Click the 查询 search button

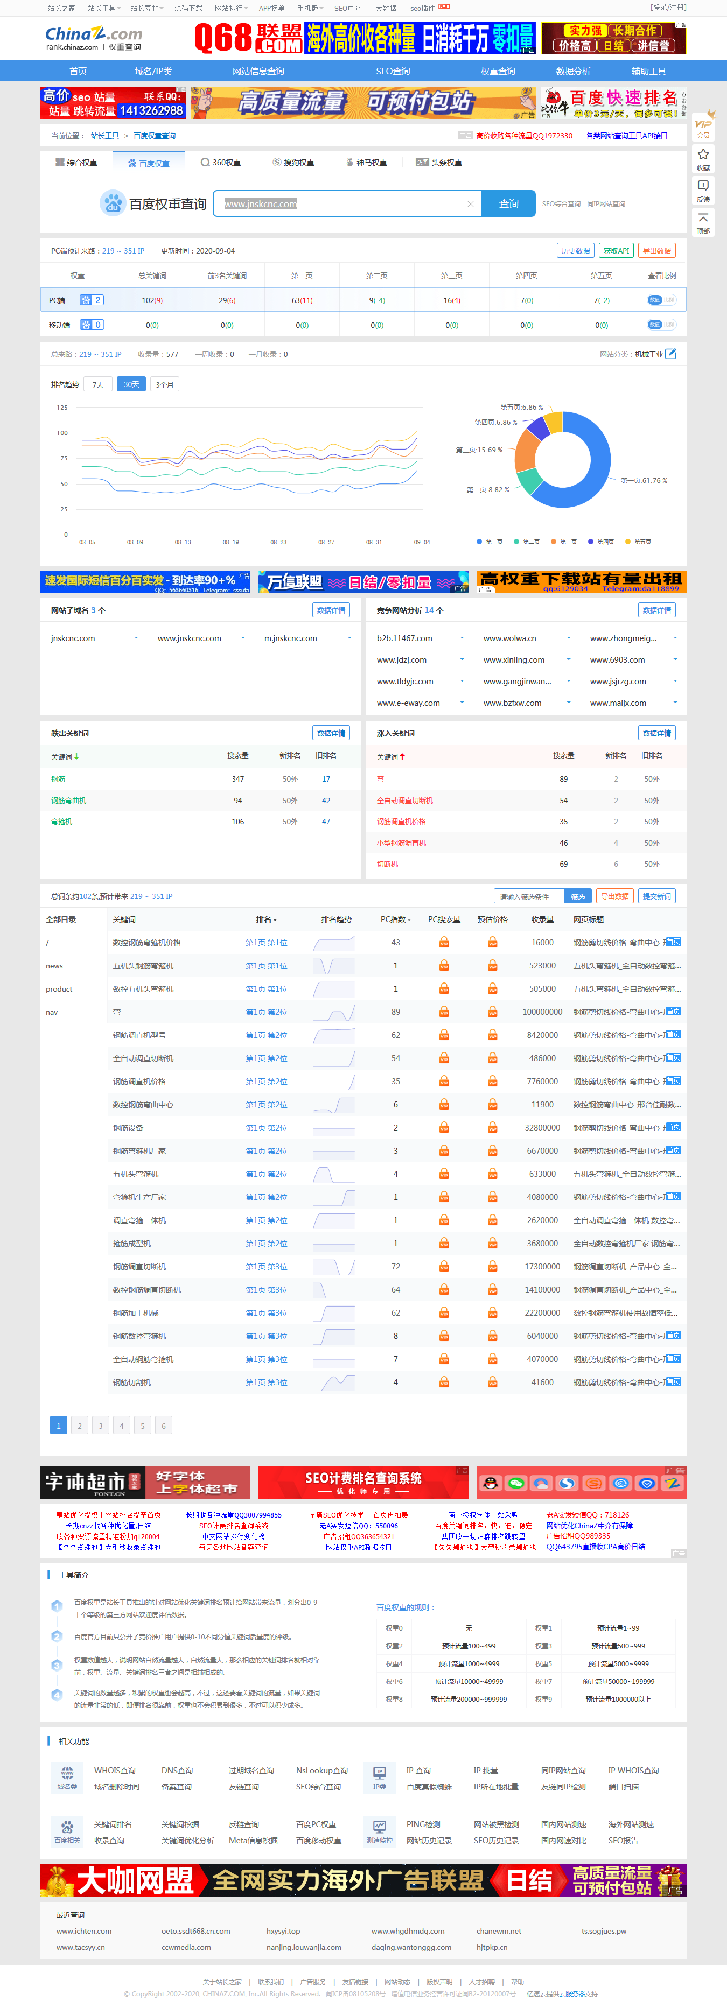(x=508, y=204)
